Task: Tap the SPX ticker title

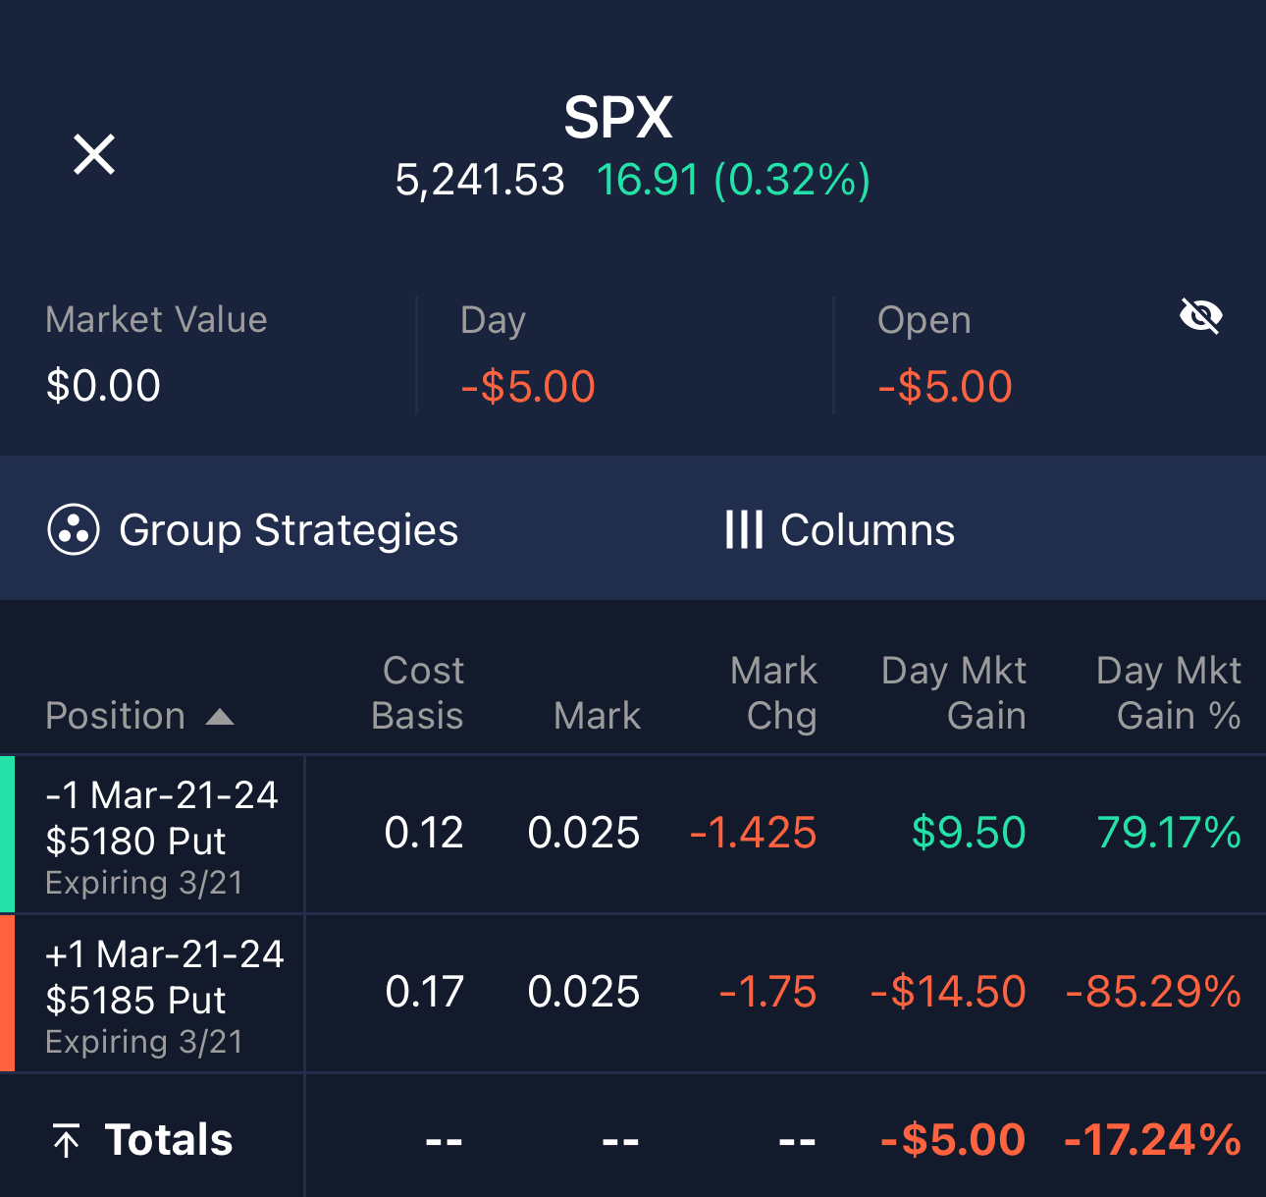Action: pos(618,118)
